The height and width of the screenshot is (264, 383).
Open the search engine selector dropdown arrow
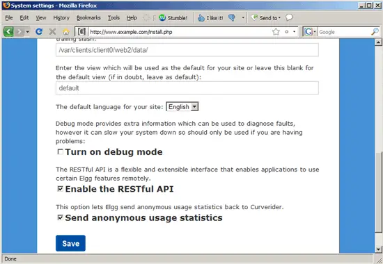point(315,32)
